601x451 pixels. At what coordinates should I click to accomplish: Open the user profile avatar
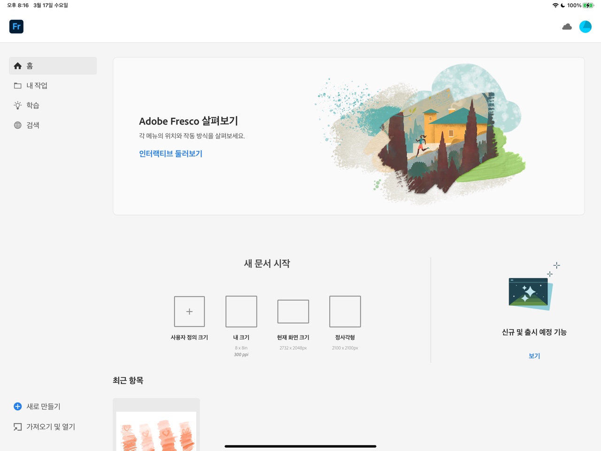pyautogui.click(x=586, y=27)
